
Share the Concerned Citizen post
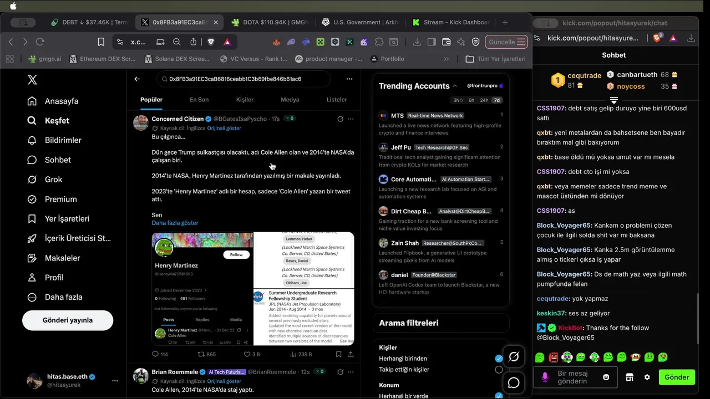pos(351,354)
